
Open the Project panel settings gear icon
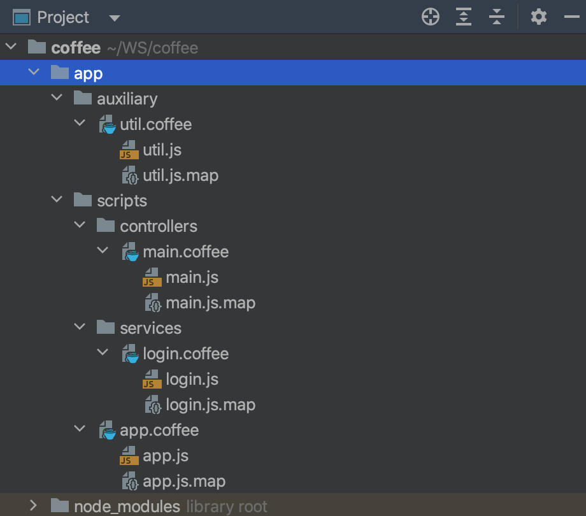tap(538, 17)
